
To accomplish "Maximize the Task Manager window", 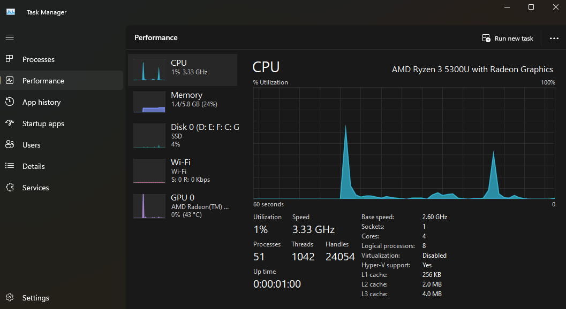I will (x=531, y=7).
